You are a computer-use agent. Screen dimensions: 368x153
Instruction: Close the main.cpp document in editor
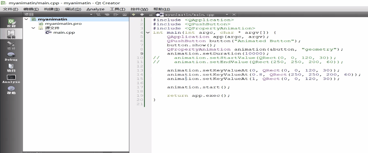click(x=234, y=14)
